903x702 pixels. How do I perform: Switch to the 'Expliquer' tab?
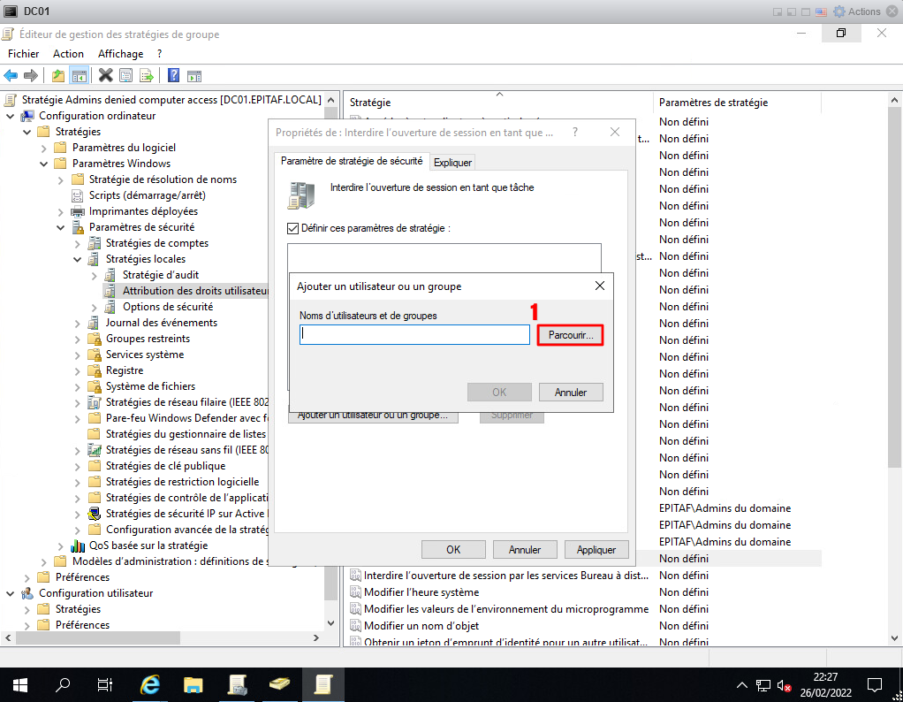coord(452,163)
